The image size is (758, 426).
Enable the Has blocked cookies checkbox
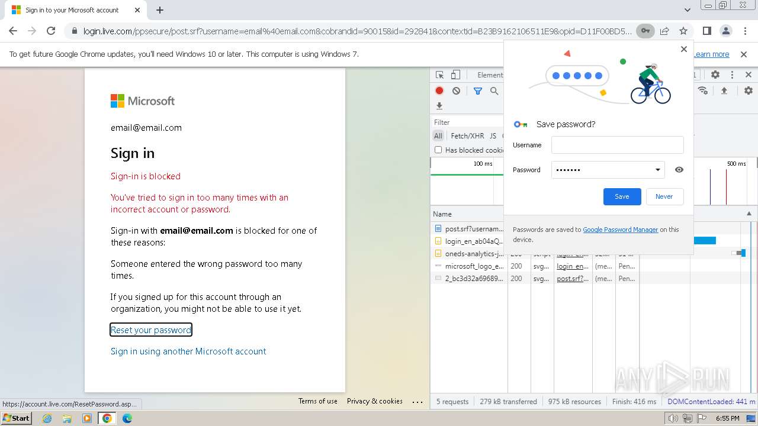(x=438, y=150)
